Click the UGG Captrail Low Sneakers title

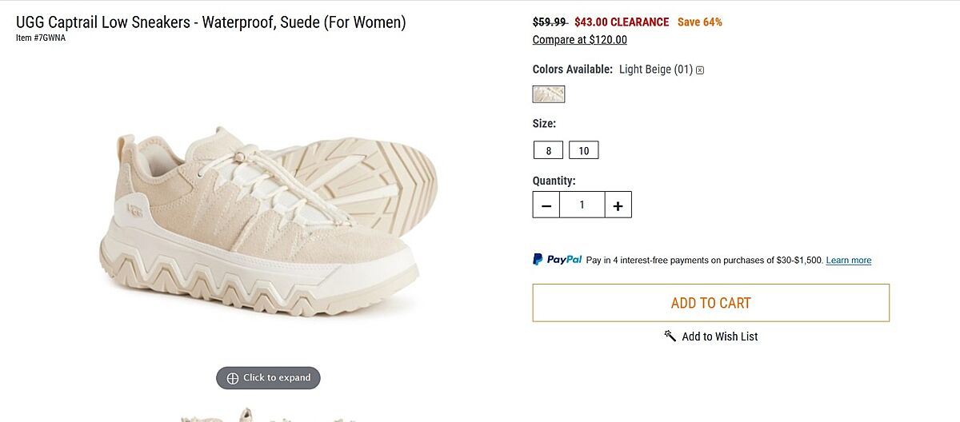tap(211, 22)
